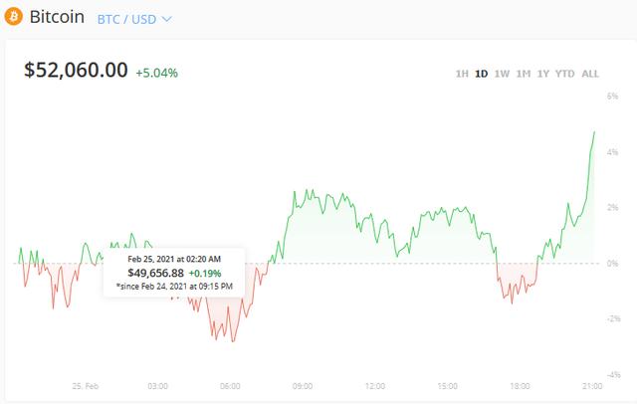Click the 25. Feb date axis label

tap(86, 385)
